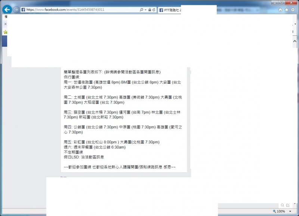Close the toolbar with the X button

(5, 24)
